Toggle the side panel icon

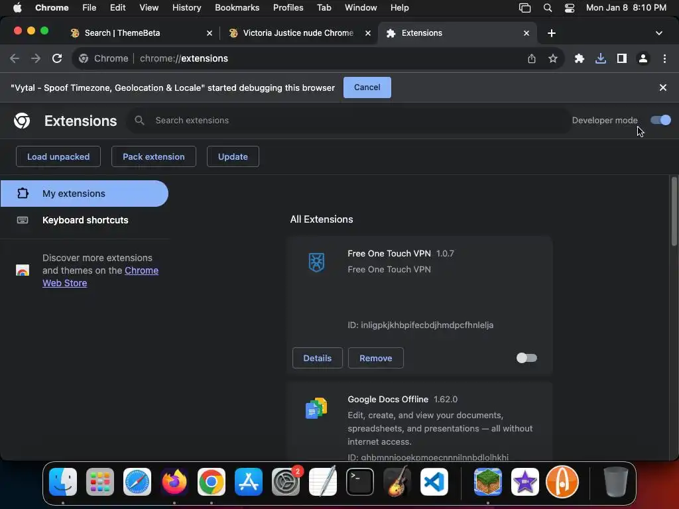coord(622,58)
